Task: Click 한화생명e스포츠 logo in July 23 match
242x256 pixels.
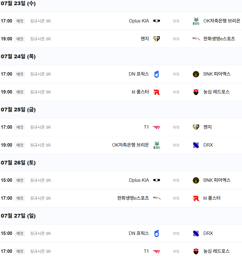Action: 196,39
